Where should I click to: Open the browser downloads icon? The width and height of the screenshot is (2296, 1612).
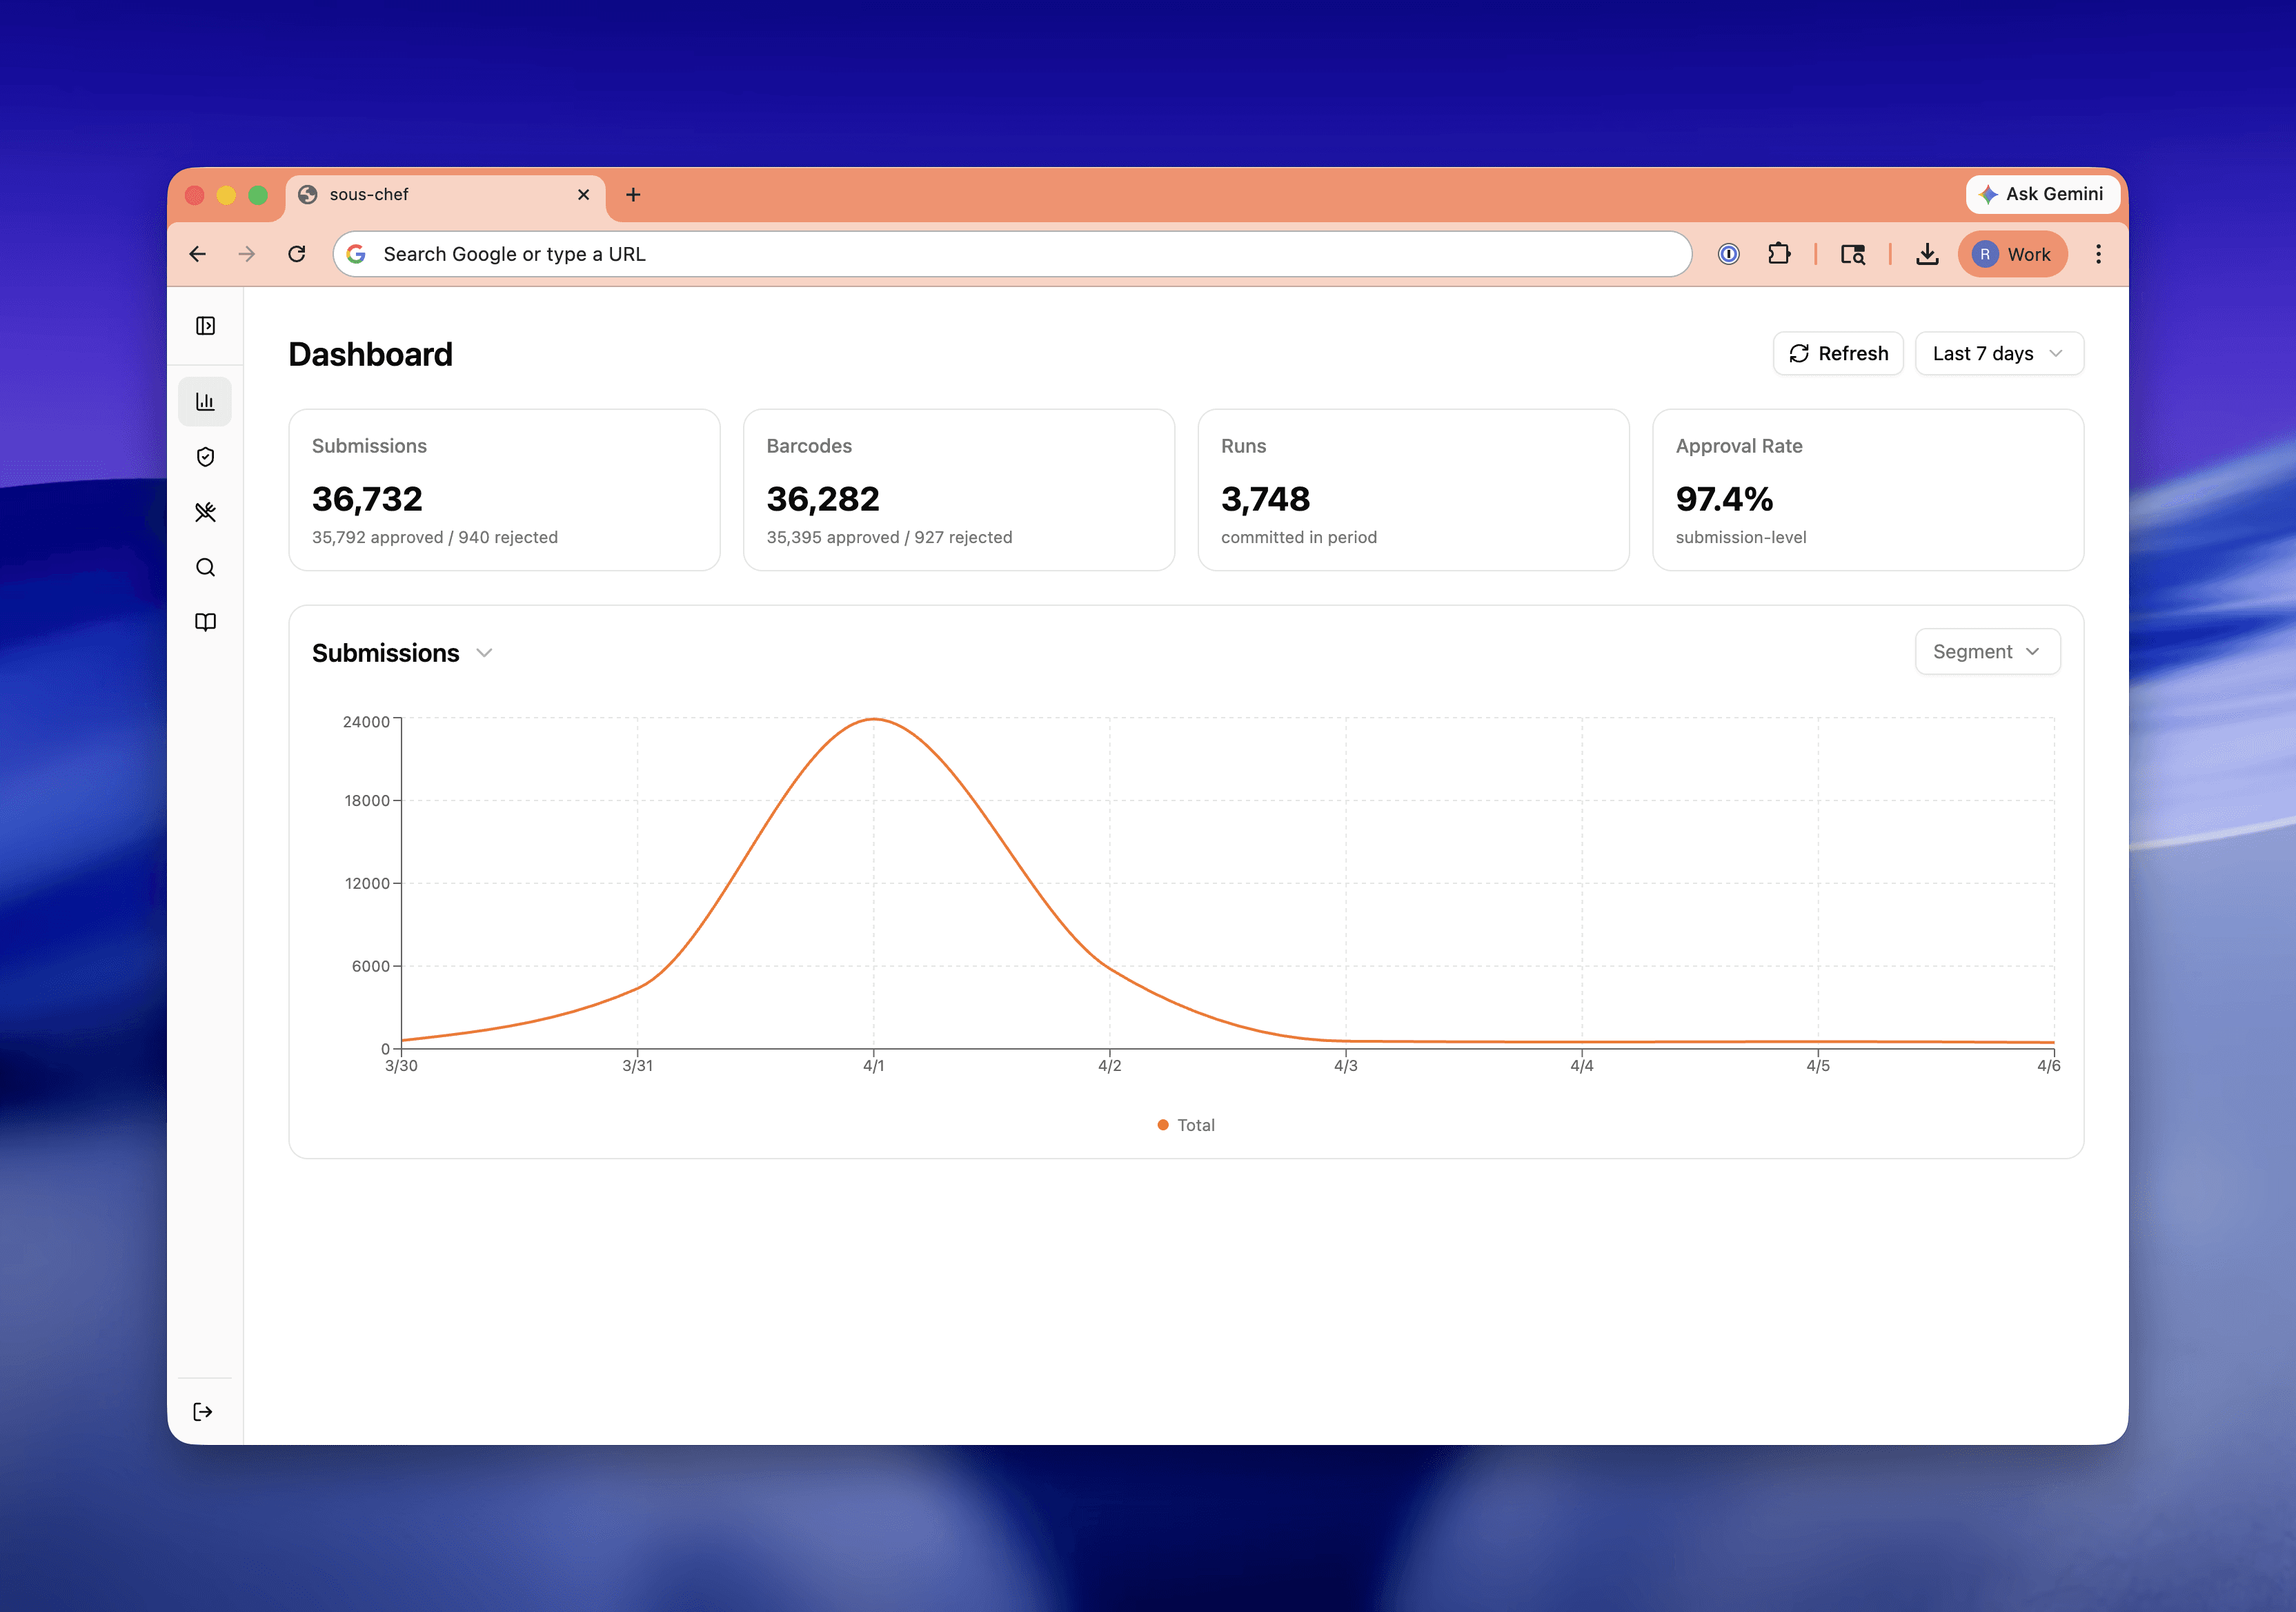(x=1927, y=254)
